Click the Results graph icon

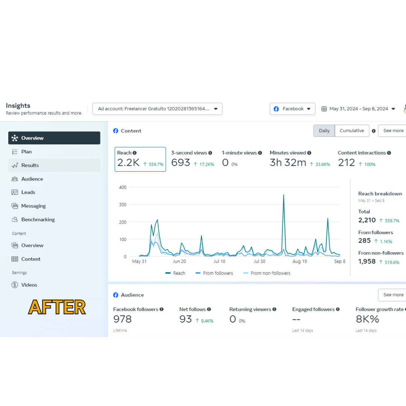click(x=15, y=165)
